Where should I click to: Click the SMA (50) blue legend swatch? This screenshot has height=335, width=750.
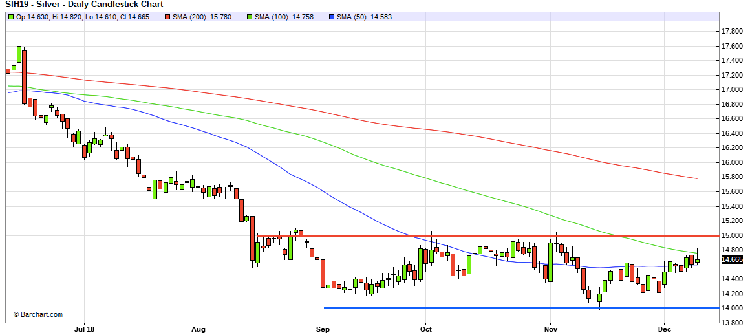click(332, 17)
